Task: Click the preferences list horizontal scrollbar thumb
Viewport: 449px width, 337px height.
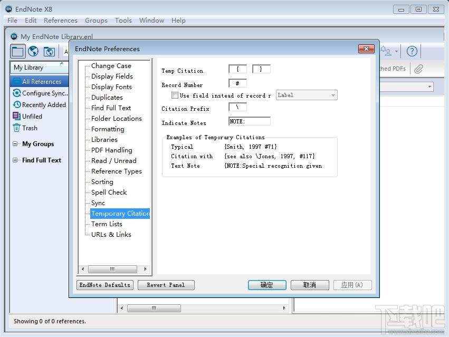Action: (x=112, y=269)
